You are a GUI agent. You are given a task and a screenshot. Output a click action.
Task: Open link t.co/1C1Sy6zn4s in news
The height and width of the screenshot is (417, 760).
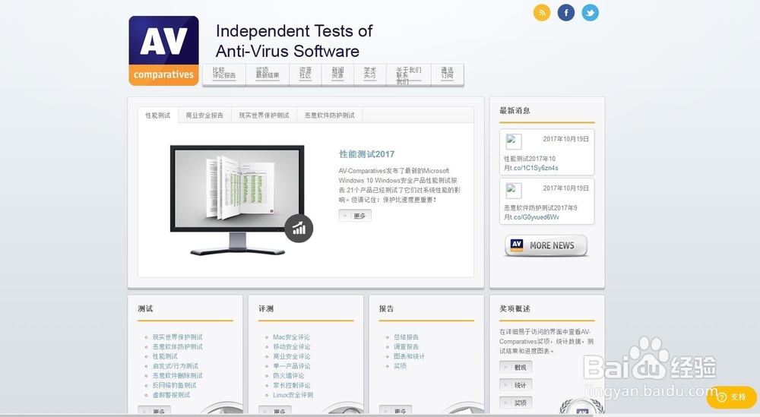[x=534, y=168]
